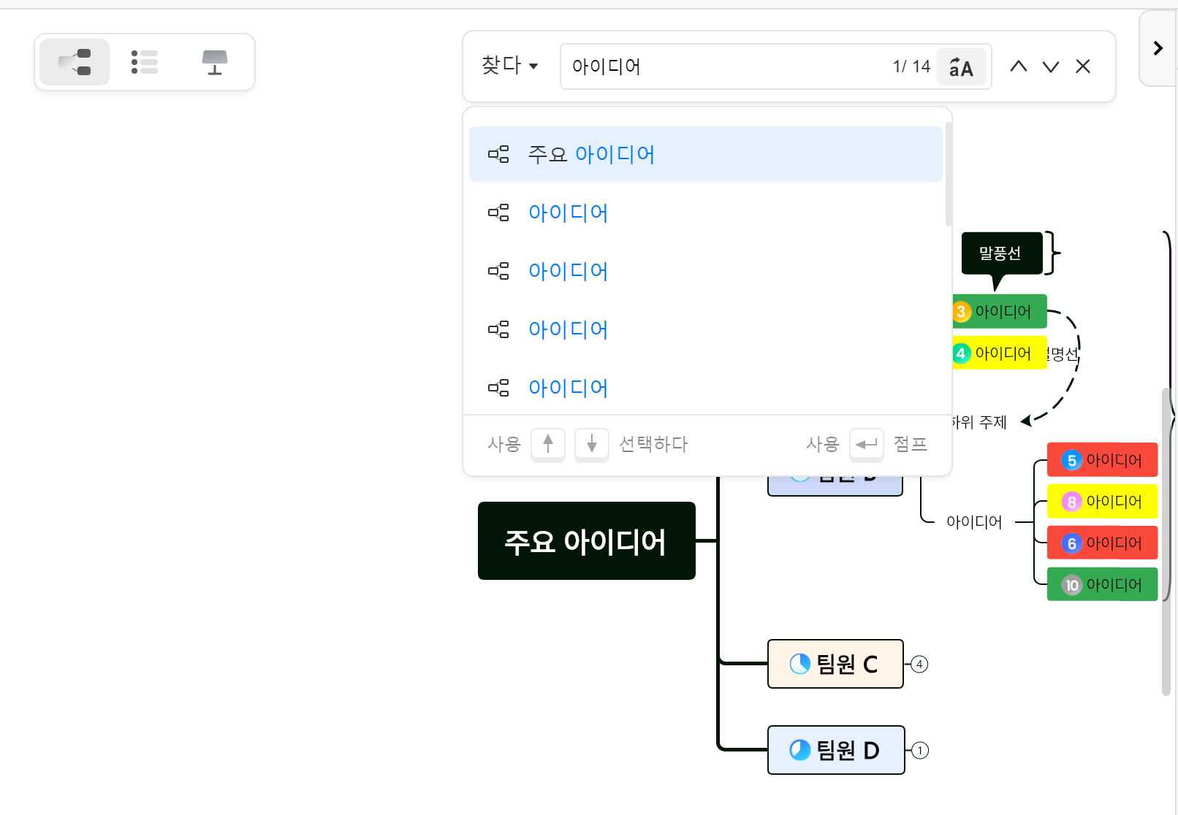Select the 주요 아이디어 search result
The height and width of the screenshot is (815, 1178).
click(706, 154)
